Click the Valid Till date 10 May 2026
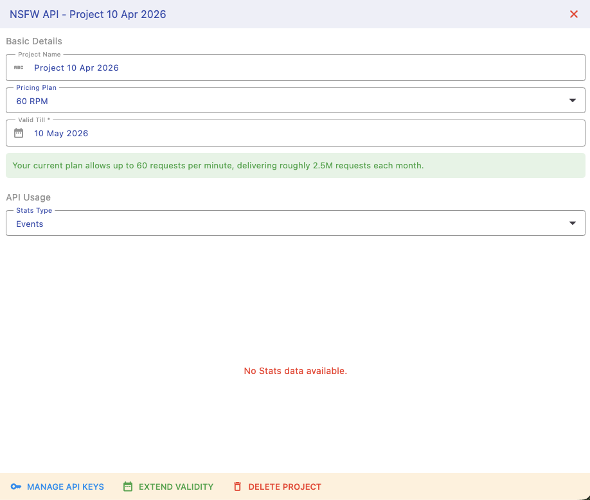This screenshot has width=590, height=500. coord(61,134)
